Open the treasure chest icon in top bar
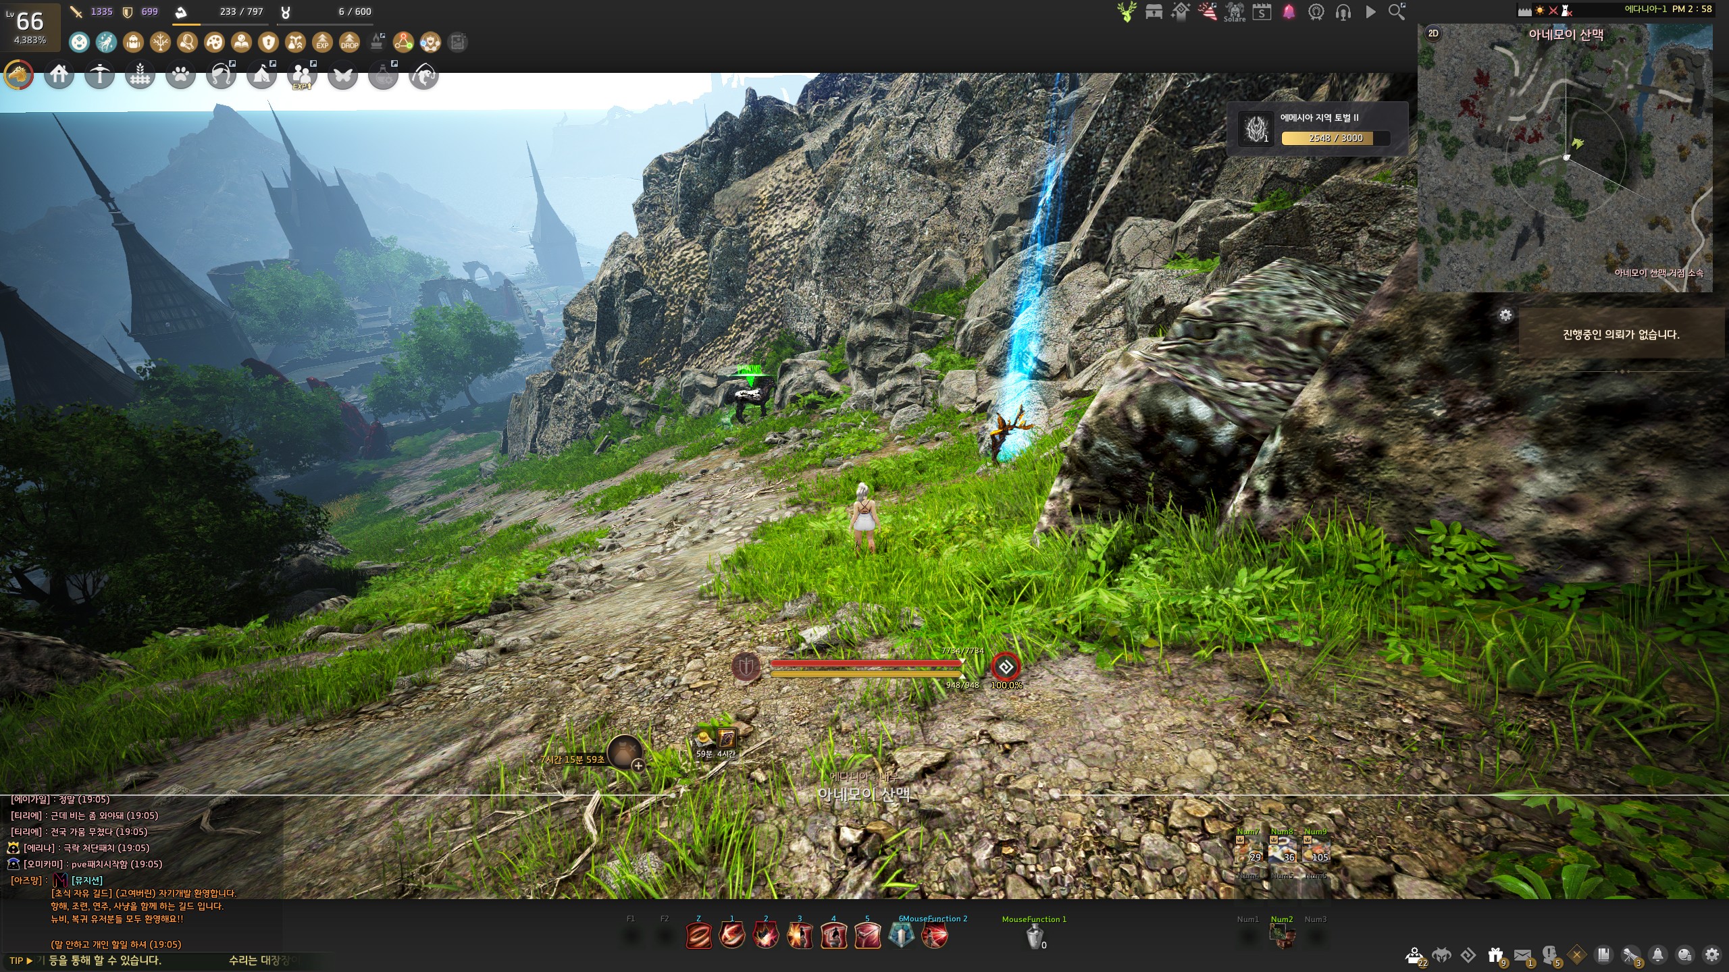Screen dimensions: 1729x972 click(x=1154, y=11)
